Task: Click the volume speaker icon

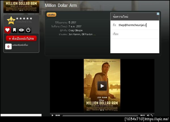Action: [x=148, y=115]
